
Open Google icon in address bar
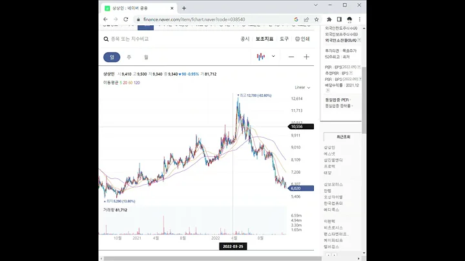pos(296,19)
